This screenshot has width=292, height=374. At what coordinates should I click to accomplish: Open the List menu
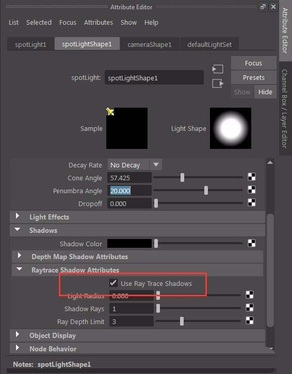click(x=13, y=23)
